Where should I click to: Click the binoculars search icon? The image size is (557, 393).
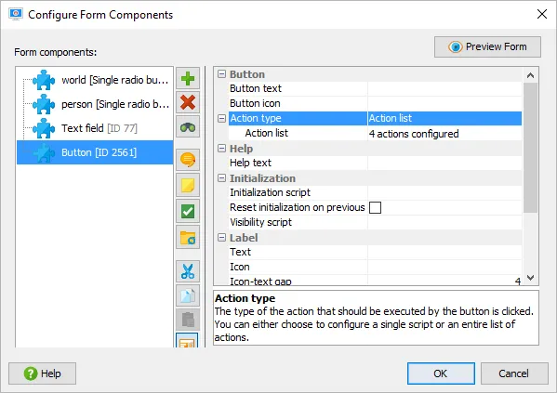(188, 126)
